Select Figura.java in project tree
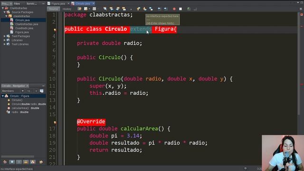Screen dimensions: 304x171 pyautogui.click(x=22, y=32)
